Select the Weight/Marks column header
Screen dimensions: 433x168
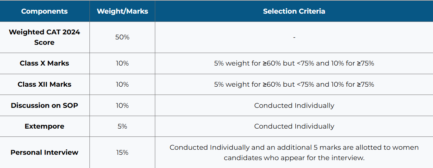coord(122,11)
